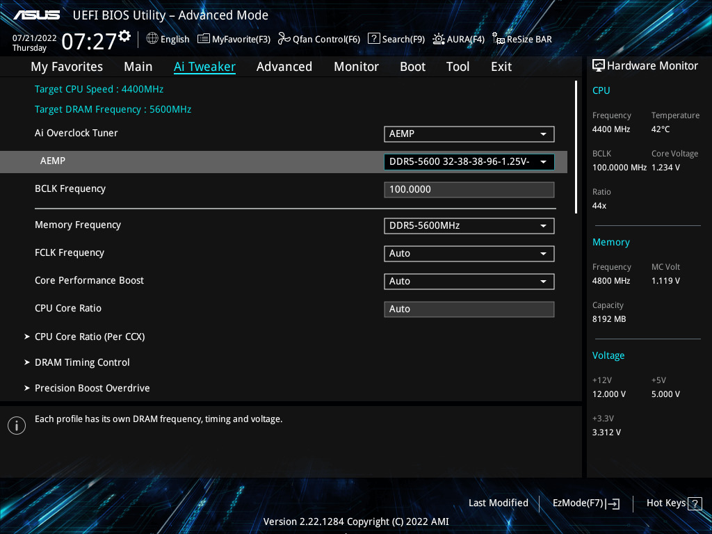Screen dimensions: 712x534
Task: Click Target DRAM Frequency : 5600MHz text
Action: 113,109
